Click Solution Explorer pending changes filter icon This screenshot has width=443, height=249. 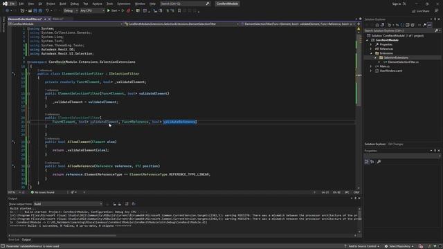pos(390,25)
